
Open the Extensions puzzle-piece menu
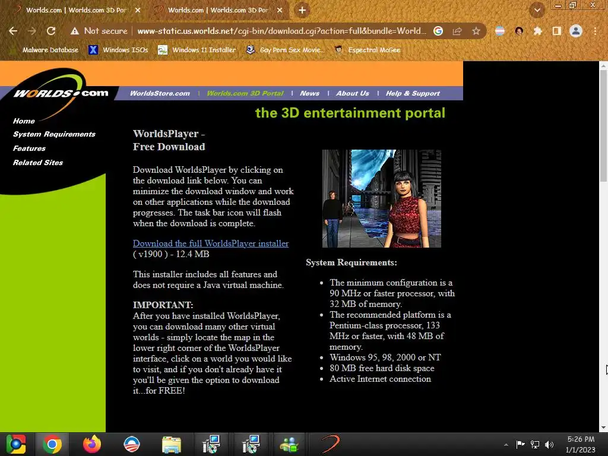pos(537,31)
